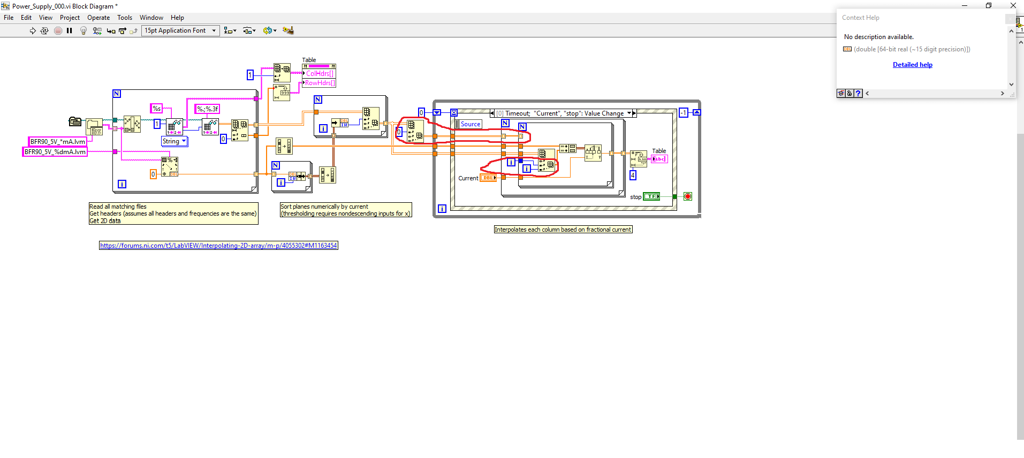Open the event case selector dropdown arrow
Viewport: 1024px width, 458px height.
point(629,113)
